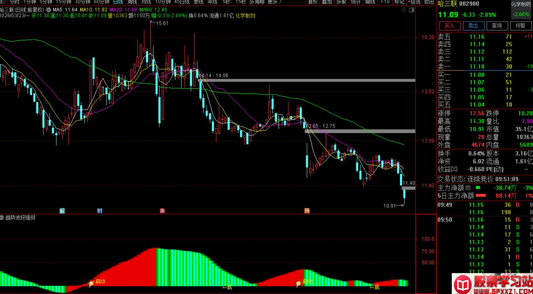Viewport: 533px width, 294px height.
Task: Click the 涨 marker on timeline
Action: tap(162, 211)
